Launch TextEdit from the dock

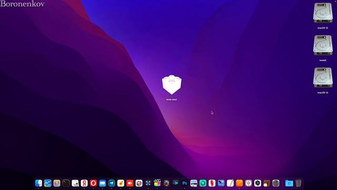[x=230, y=183]
